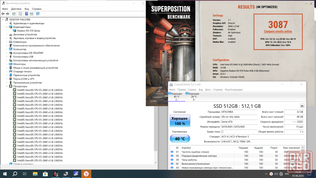Click the blue question mark help icon
This screenshot has width=316, height=178.
(27, 14)
